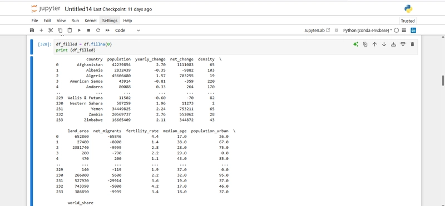Open the Settings menu
Image resolution: width=445 pixels, height=206 pixels.
[x=110, y=21]
